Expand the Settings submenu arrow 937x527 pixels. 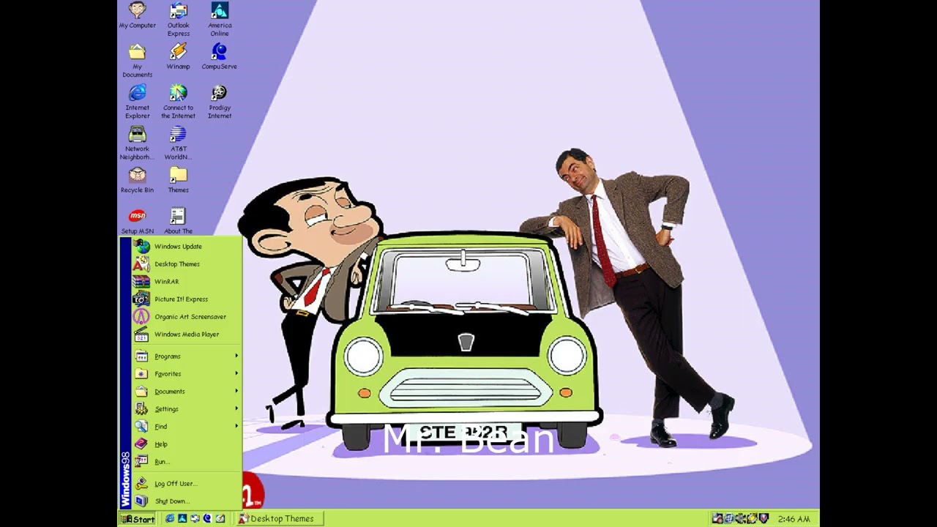click(236, 408)
